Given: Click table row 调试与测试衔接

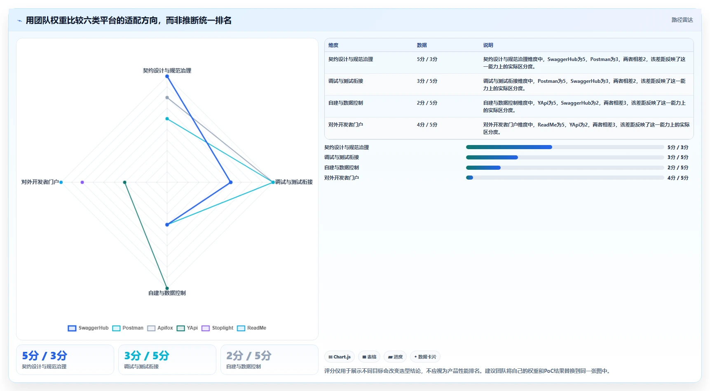Looking at the screenshot, I should tap(509, 84).
